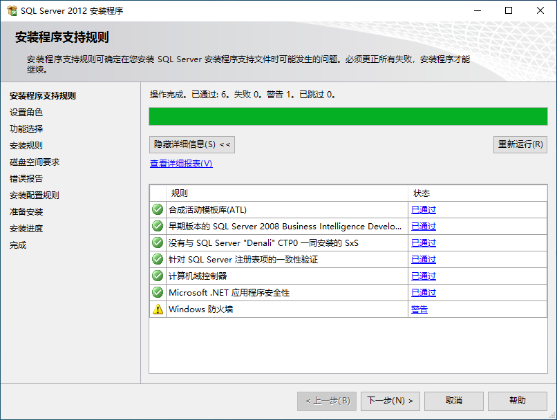The width and height of the screenshot is (557, 420).
Task: Open 已通过 link for SQL Server 2008 Business Intelligence row
Action: (x=424, y=227)
